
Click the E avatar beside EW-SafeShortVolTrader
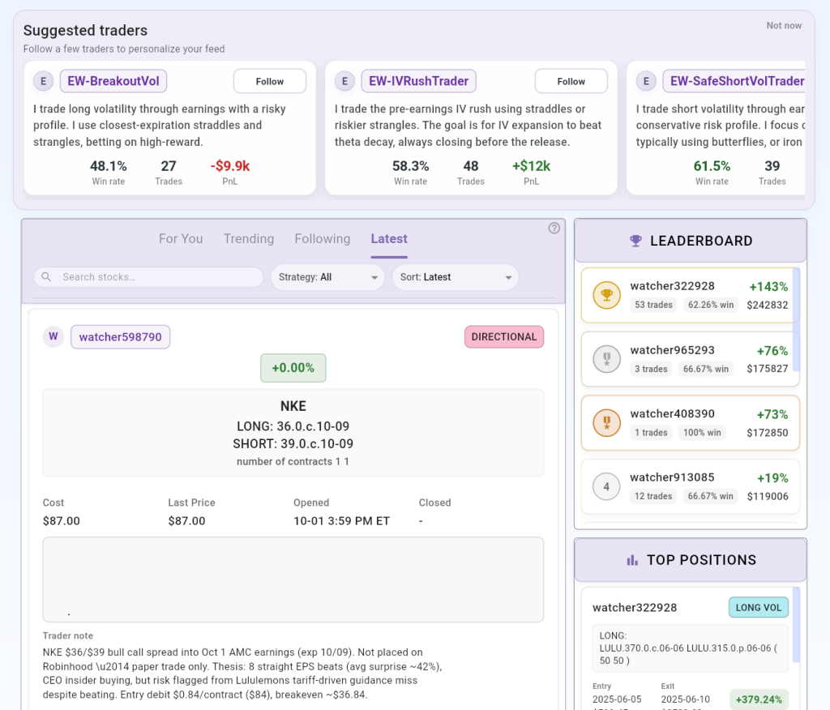646,81
